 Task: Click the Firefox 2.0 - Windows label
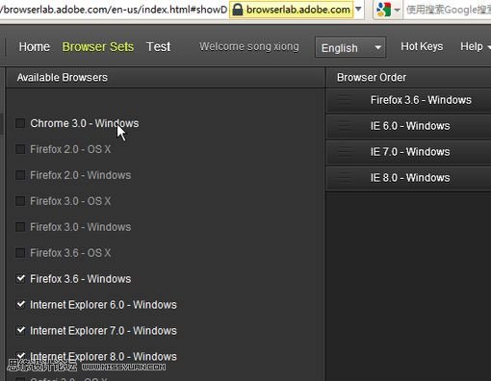81,175
